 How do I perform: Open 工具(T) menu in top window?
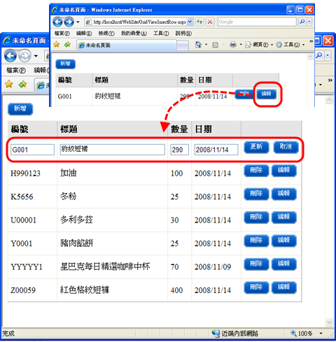(x=161, y=34)
